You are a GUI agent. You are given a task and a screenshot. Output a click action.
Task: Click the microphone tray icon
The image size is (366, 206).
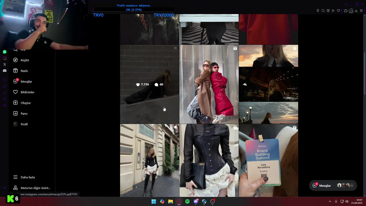coord(336,201)
